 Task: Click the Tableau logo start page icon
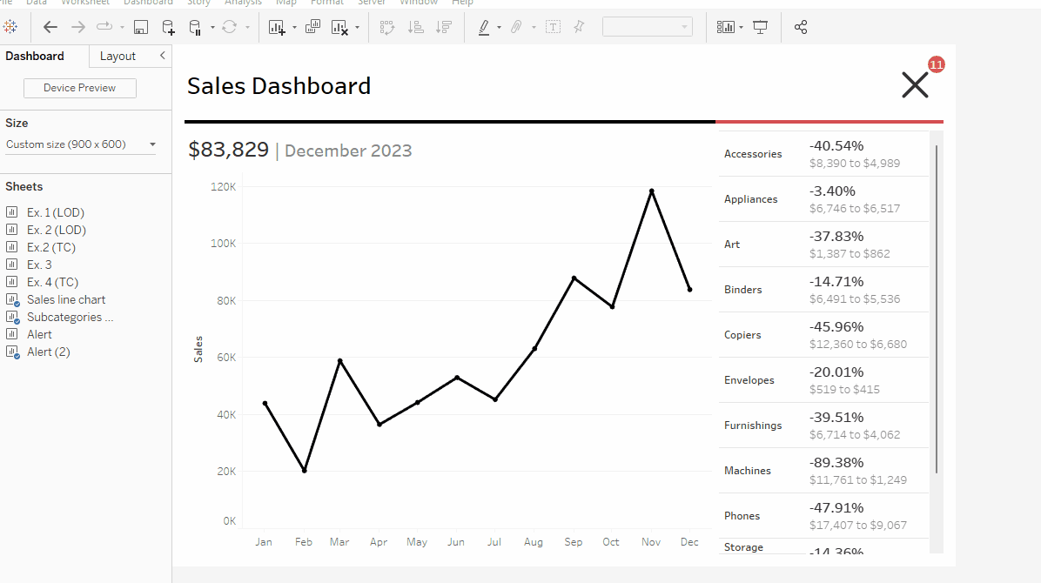[x=11, y=27]
